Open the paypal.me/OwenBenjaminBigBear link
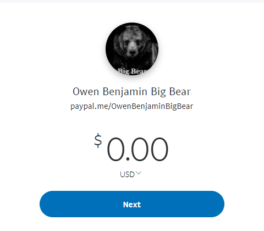The image size is (264, 231). click(x=132, y=106)
